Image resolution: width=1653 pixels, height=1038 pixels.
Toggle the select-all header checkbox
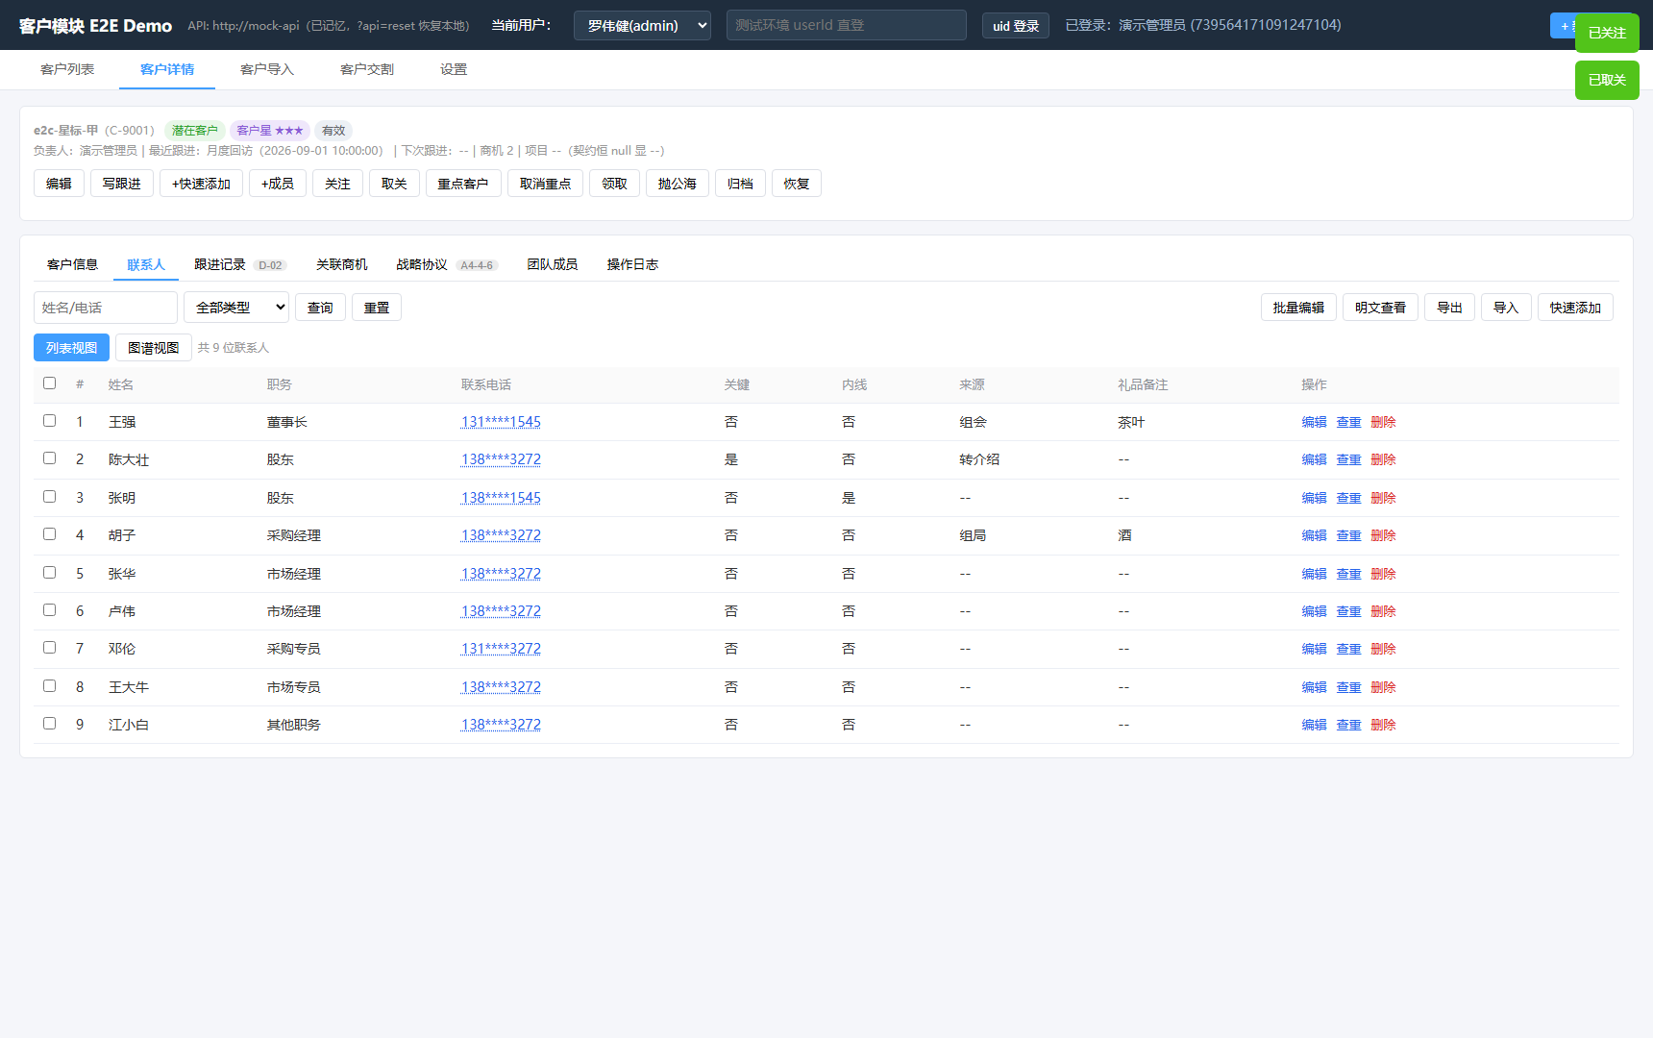pyautogui.click(x=49, y=383)
